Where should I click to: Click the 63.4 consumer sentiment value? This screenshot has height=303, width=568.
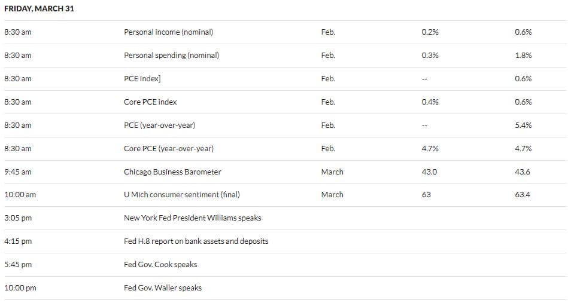[x=523, y=195]
